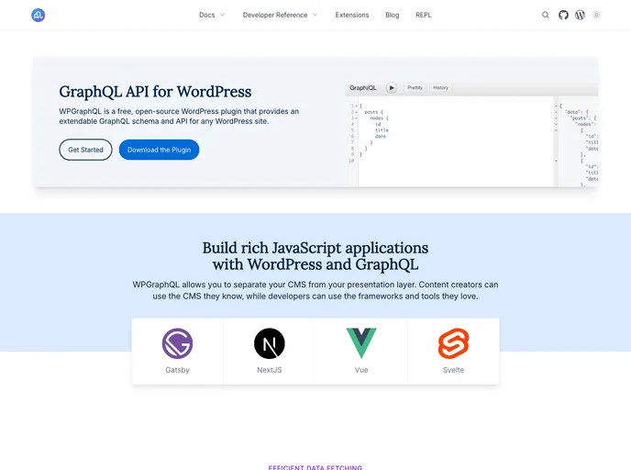The width and height of the screenshot is (631, 470).
Task: Click the Prettify button in GraphiQL
Action: point(415,88)
